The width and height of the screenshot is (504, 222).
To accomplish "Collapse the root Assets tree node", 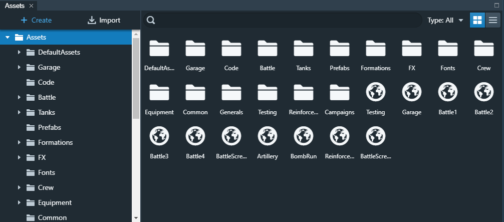I will click(8, 37).
